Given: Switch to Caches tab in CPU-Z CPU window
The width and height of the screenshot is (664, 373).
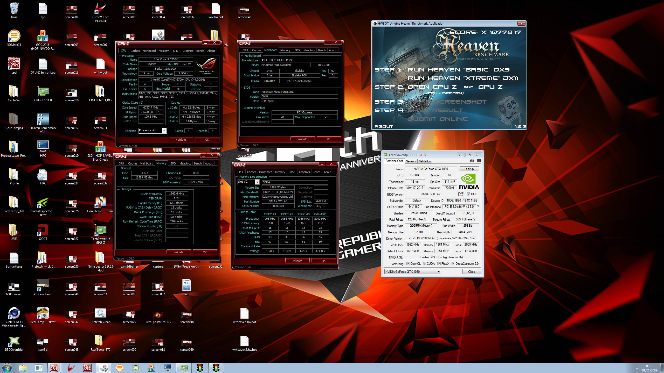Looking at the screenshot, I should point(135,51).
